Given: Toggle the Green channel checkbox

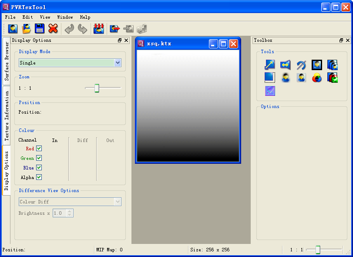Looking at the screenshot, I should 39,158.
